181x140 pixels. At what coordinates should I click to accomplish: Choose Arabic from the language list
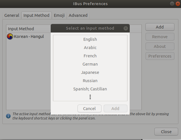click(x=90, y=48)
